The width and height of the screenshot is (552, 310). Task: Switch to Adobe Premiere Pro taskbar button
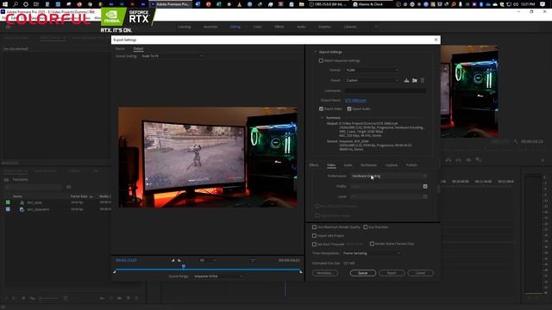[x=170, y=4]
